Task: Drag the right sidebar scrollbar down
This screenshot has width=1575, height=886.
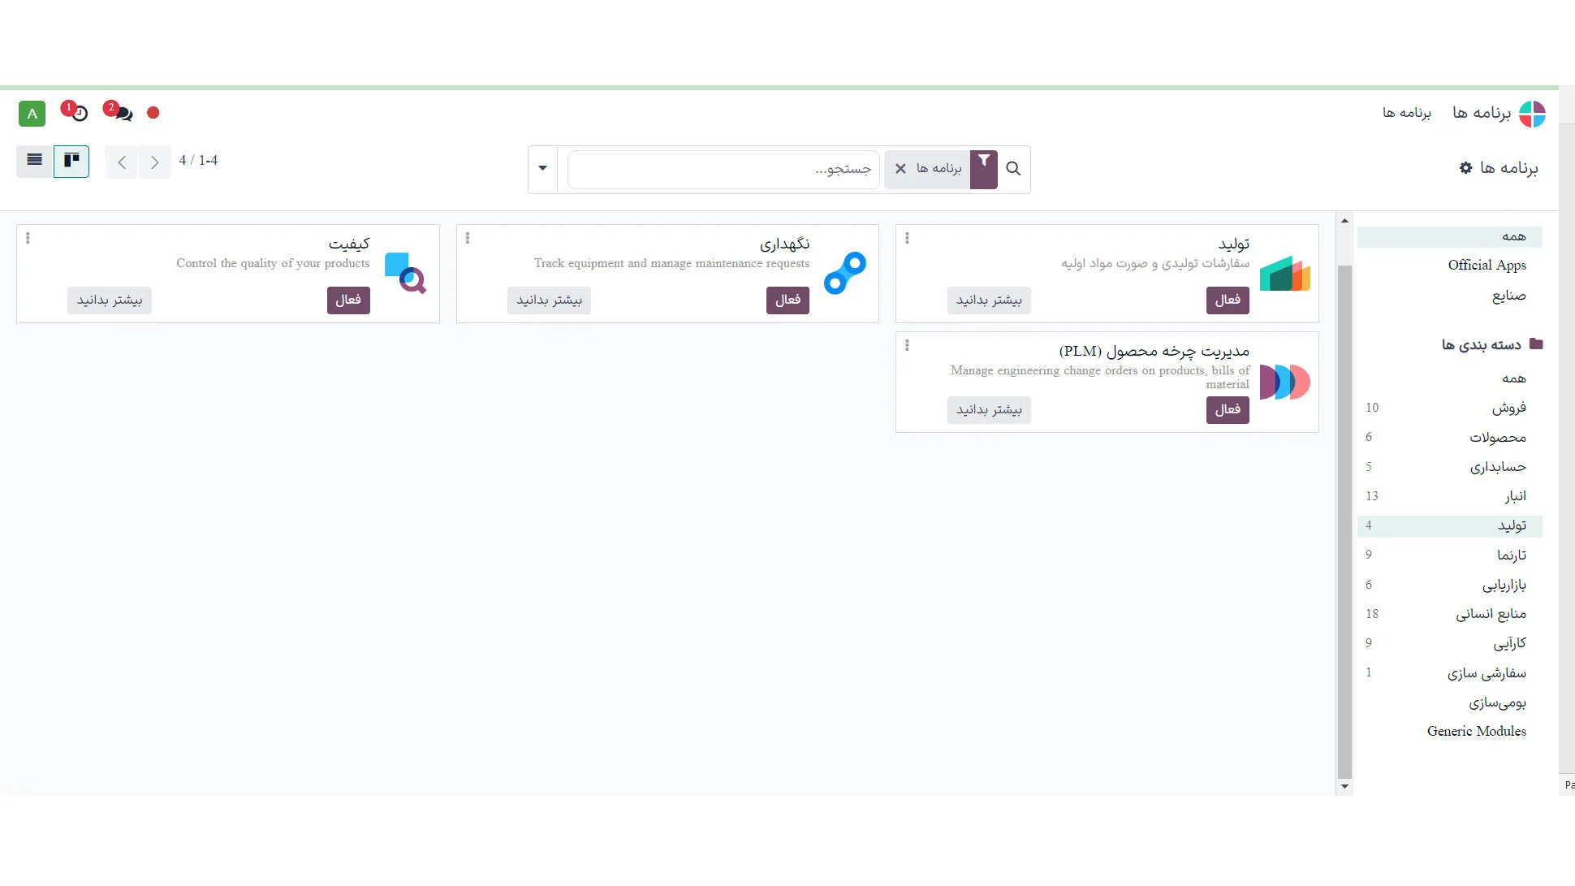Action: [x=1344, y=786]
